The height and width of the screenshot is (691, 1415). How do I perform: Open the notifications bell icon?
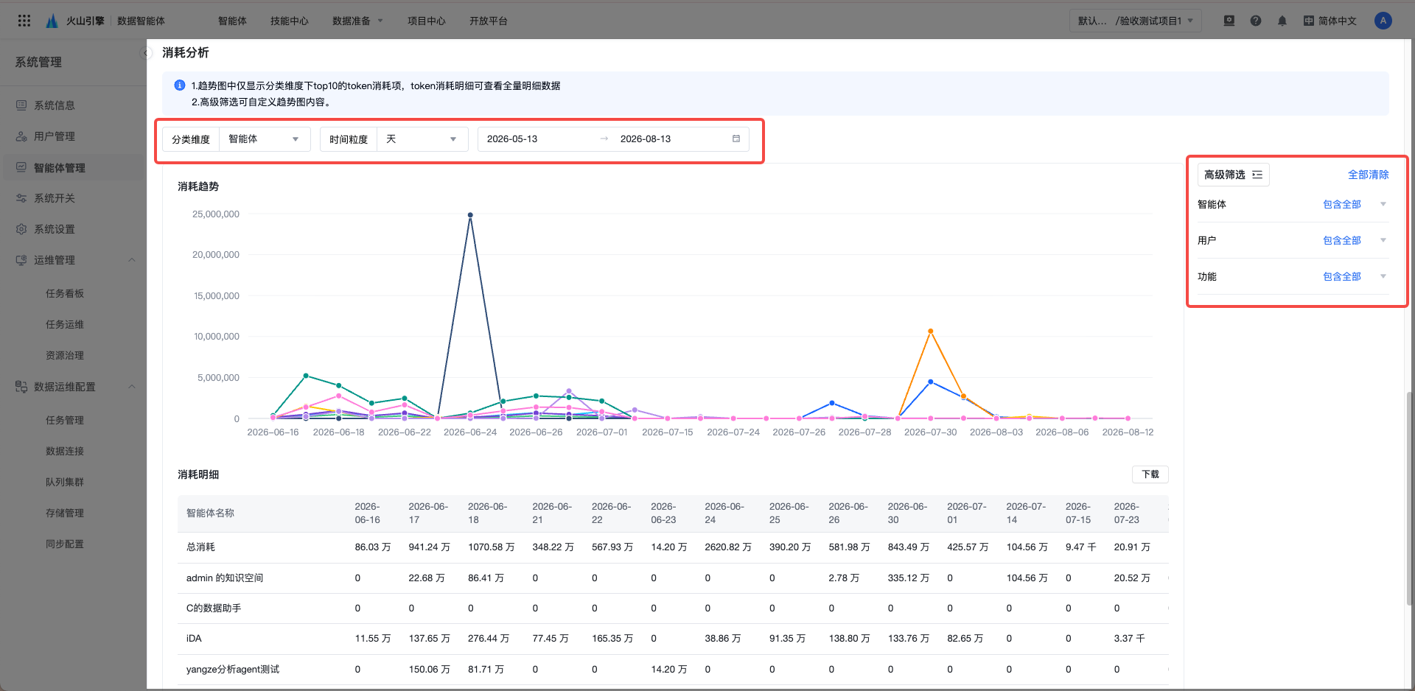[1282, 21]
